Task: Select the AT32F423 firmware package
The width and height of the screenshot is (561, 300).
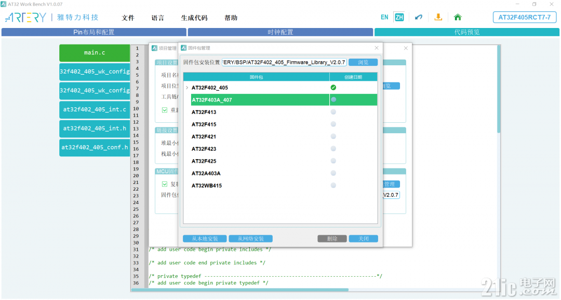Action: click(x=204, y=149)
